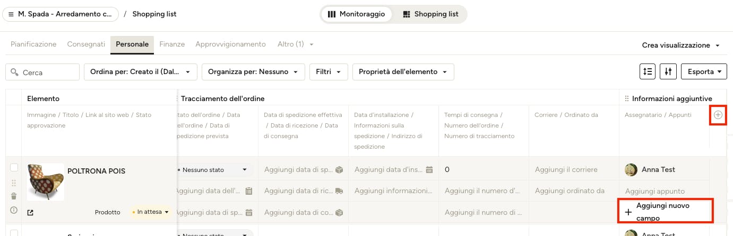The height and width of the screenshot is (236, 733).
Task: Click the Informazioni aggiuntive group grip icon
Action: [x=627, y=98]
